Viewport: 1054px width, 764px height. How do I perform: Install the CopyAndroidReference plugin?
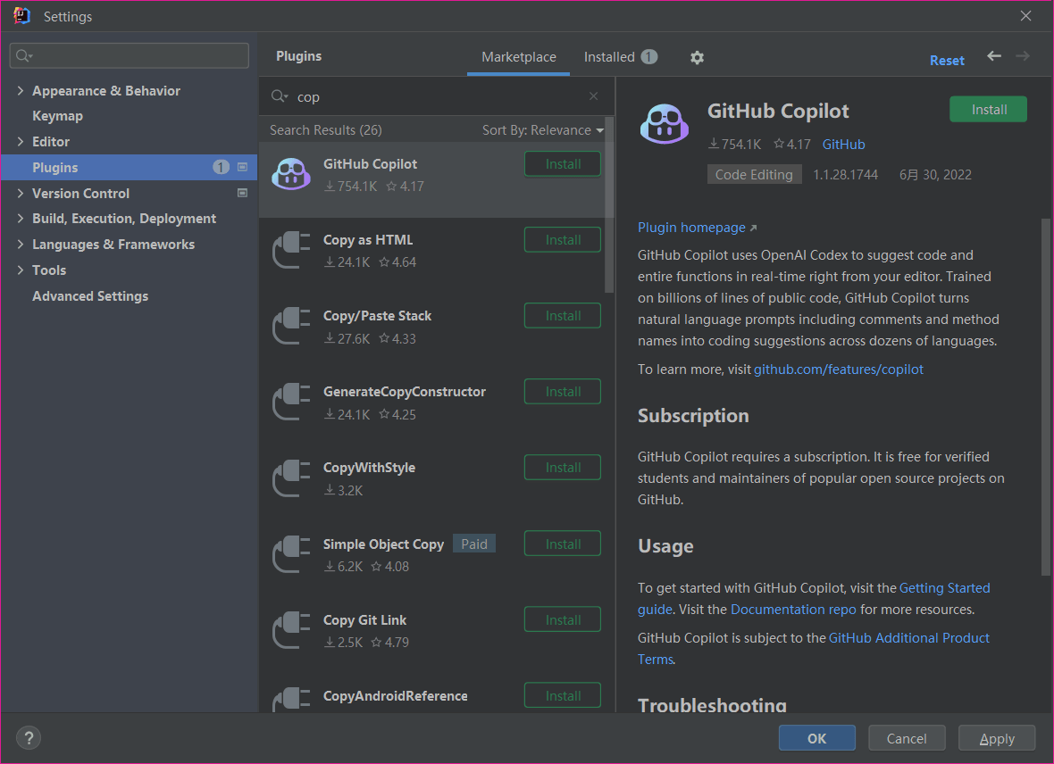(563, 696)
